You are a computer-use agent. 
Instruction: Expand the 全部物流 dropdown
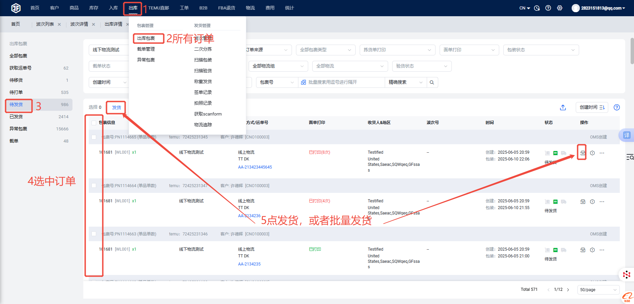350,66
